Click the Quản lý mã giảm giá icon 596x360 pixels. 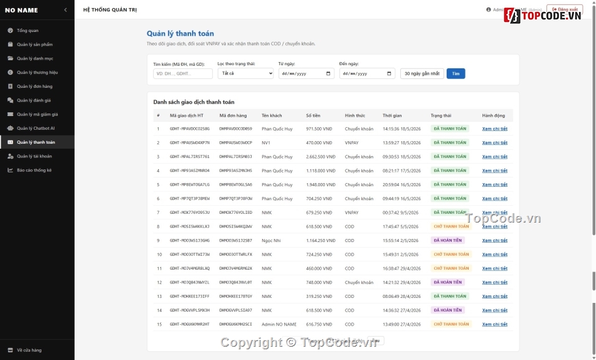[10, 114]
